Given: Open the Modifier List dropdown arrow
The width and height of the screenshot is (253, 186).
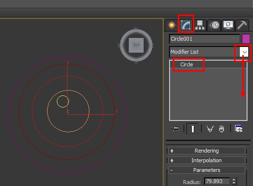Looking at the screenshot, I should click(244, 52).
